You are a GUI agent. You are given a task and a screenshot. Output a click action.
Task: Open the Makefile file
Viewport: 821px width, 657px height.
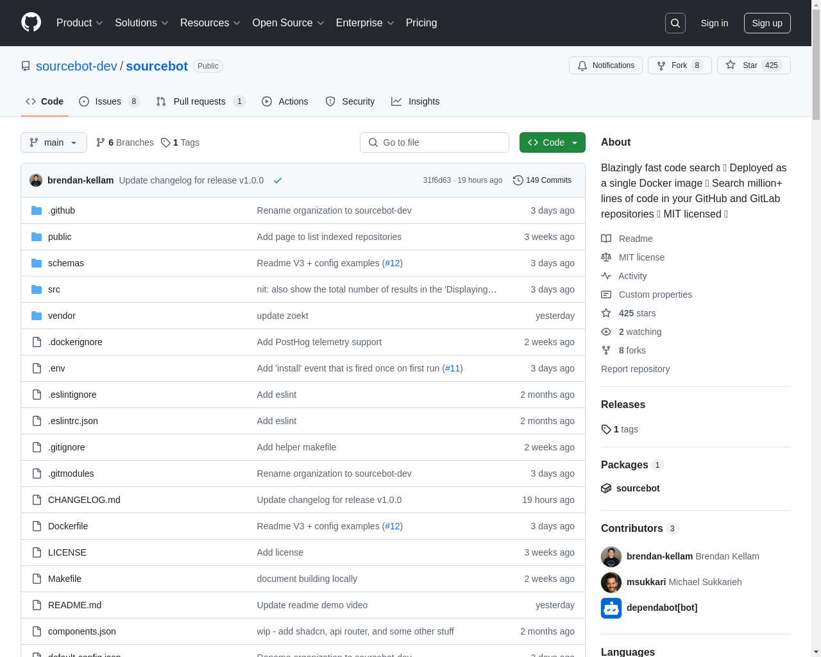point(65,579)
